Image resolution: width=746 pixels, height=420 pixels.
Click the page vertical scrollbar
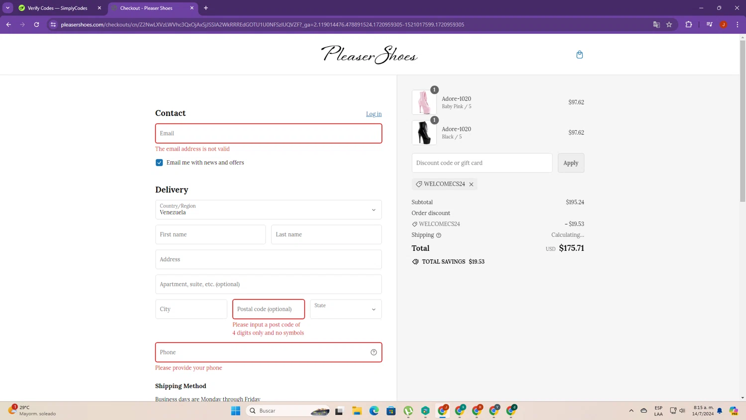tap(743, 121)
